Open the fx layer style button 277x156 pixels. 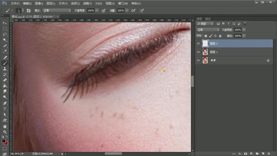240,154
